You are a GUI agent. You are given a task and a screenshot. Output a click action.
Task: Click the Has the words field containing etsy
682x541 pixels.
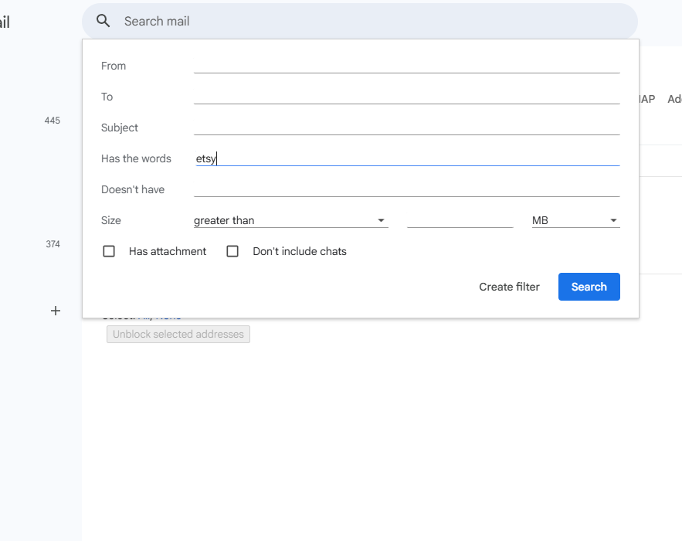coord(406,158)
